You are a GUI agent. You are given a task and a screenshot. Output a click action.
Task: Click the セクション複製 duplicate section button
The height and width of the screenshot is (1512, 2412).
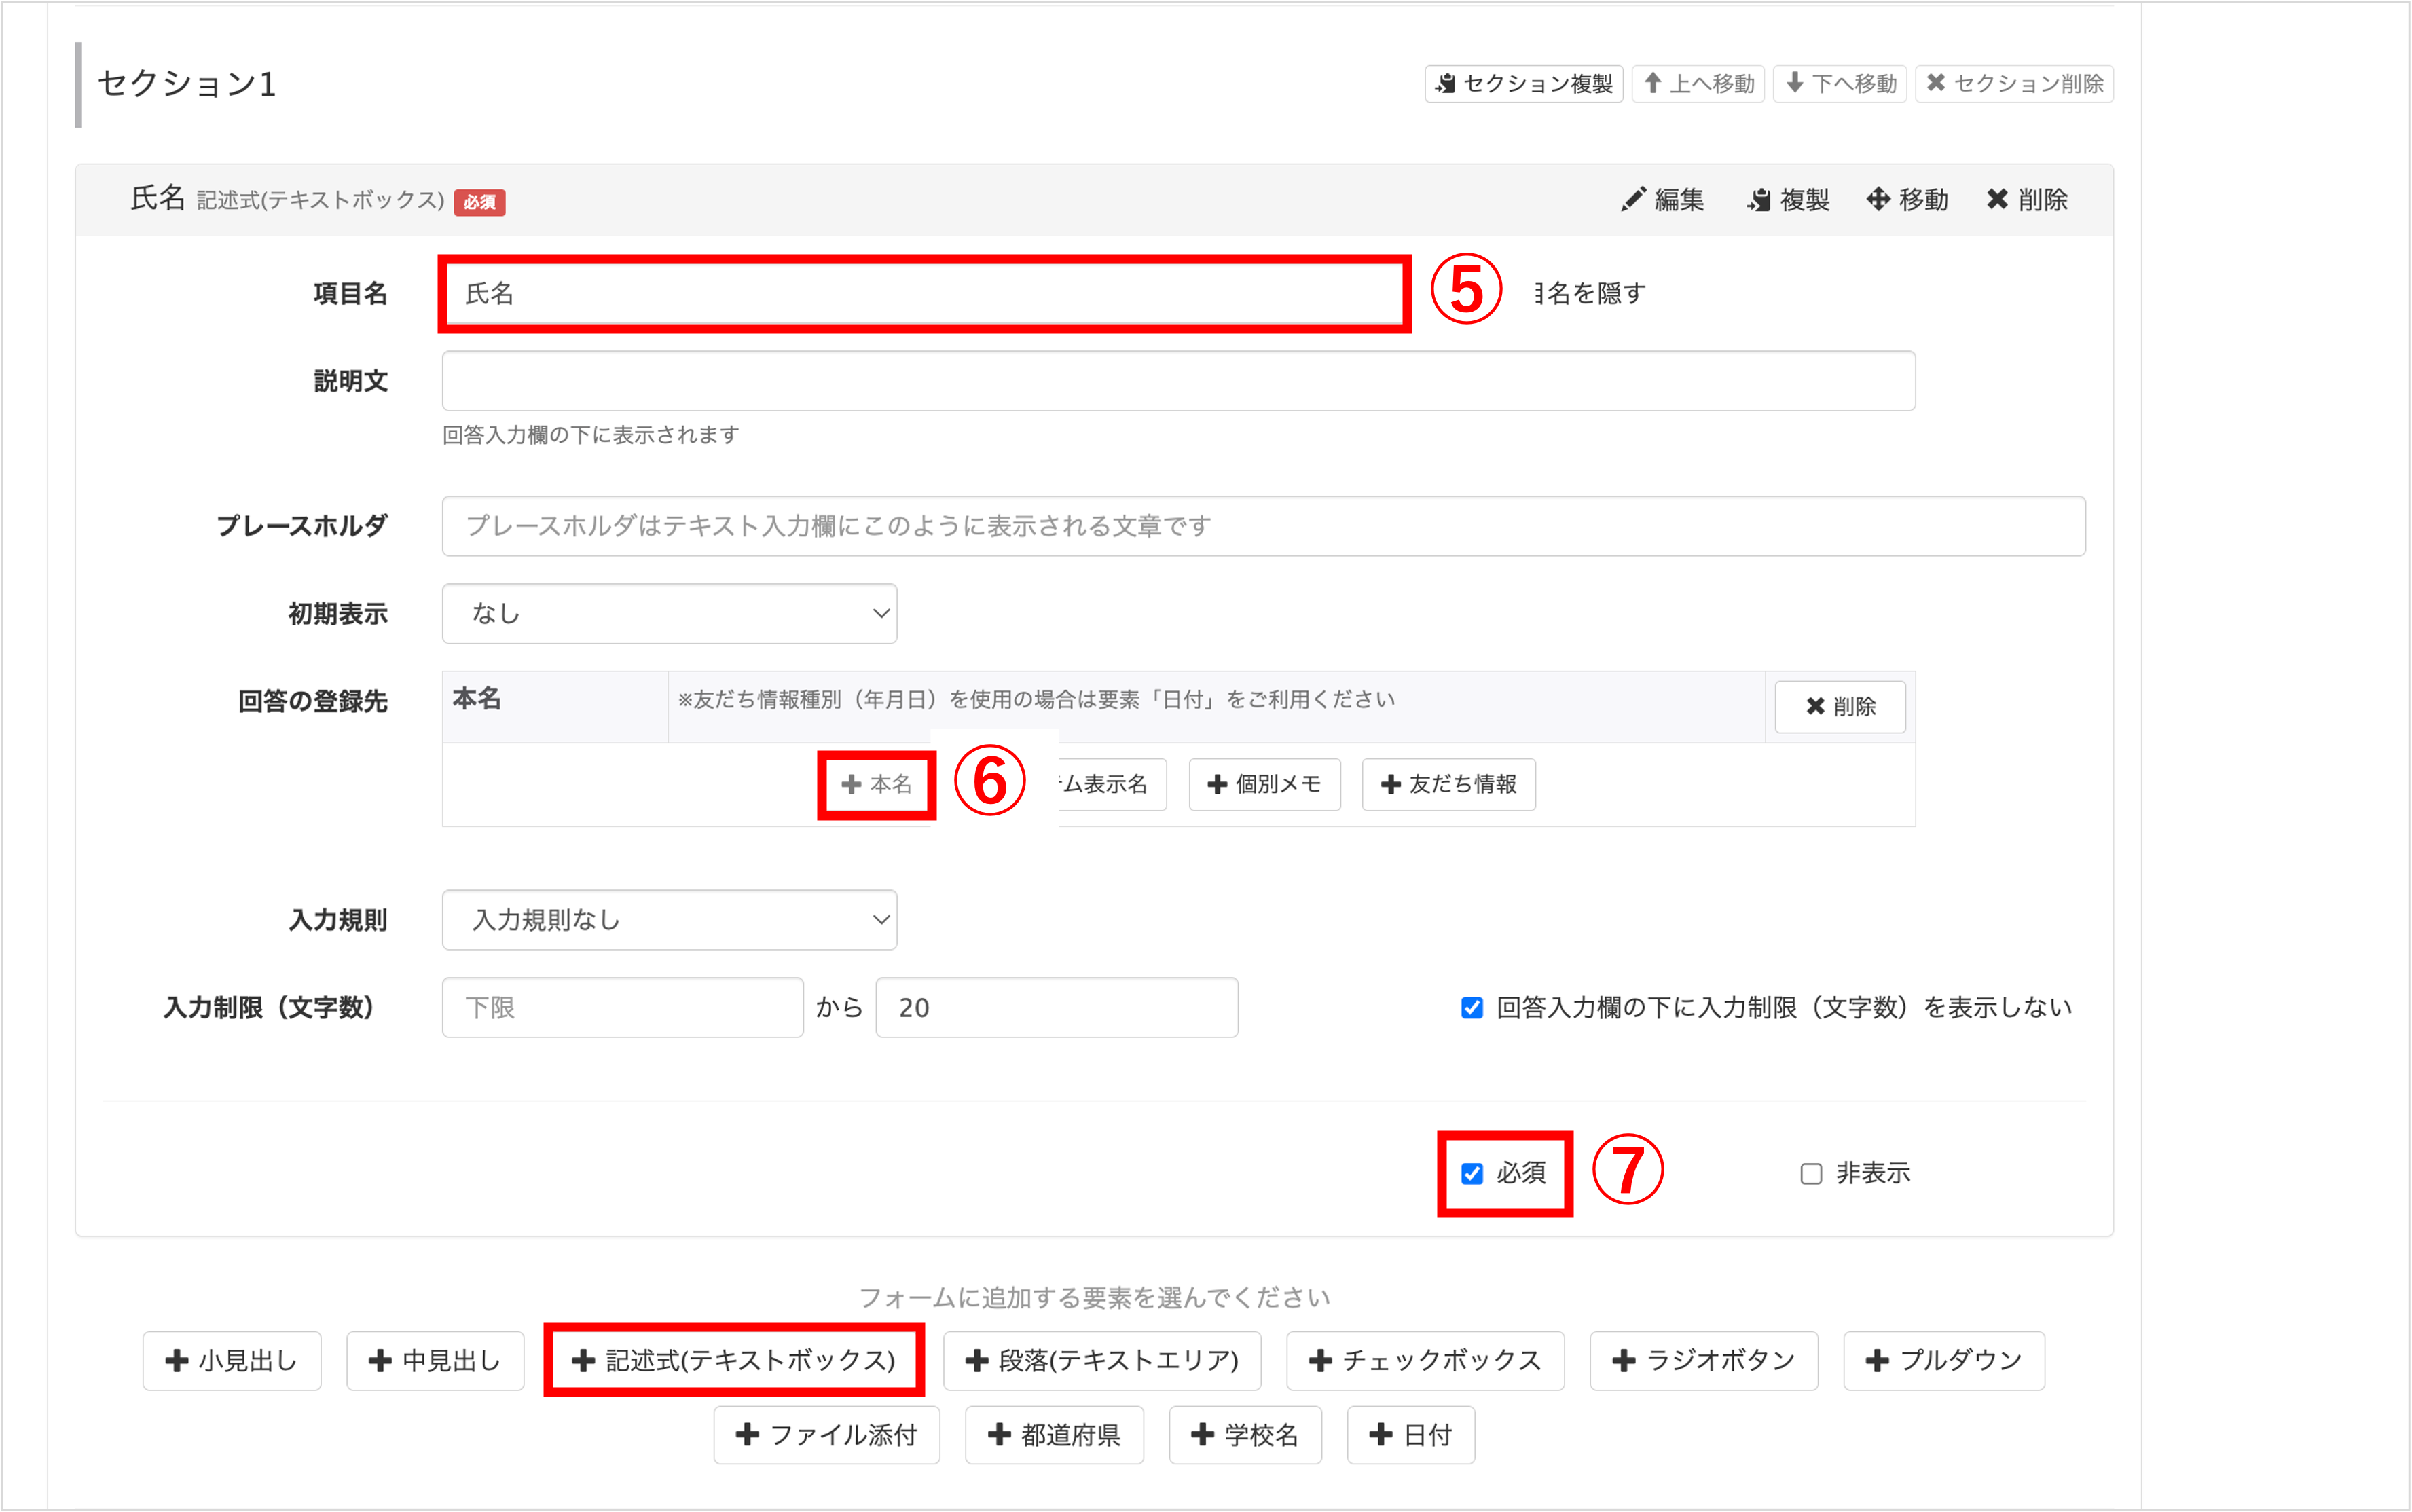click(1523, 84)
